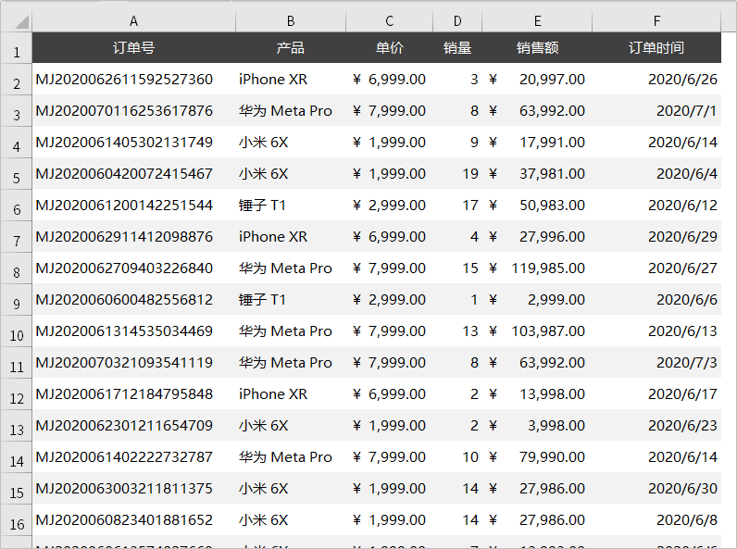737x549 pixels.
Task: Select column C header
Action: (389, 20)
